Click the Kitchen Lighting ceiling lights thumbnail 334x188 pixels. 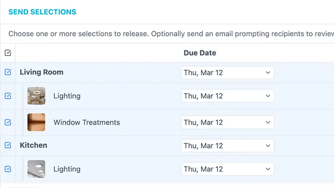click(36, 169)
